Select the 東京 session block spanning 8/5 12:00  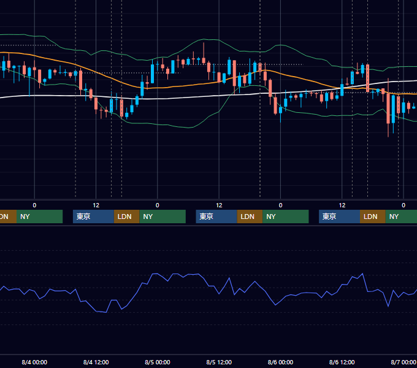tap(216, 217)
